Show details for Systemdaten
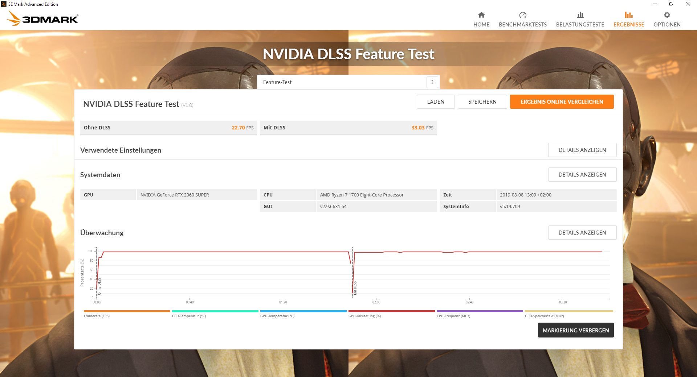The height and width of the screenshot is (377, 697). (582, 175)
